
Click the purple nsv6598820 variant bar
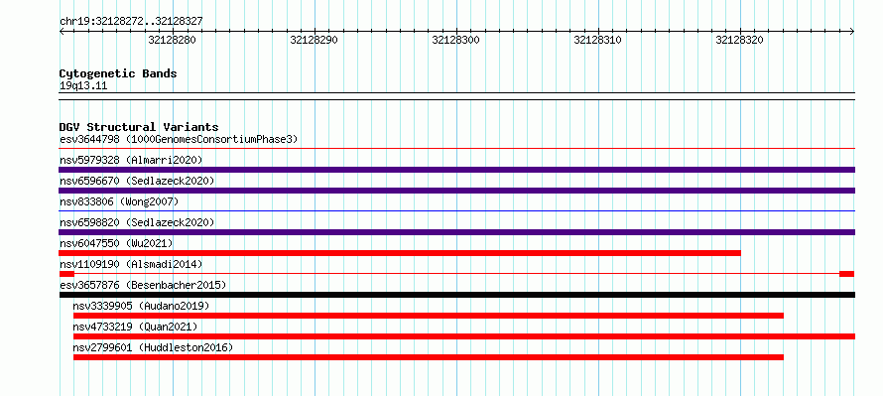point(456,232)
